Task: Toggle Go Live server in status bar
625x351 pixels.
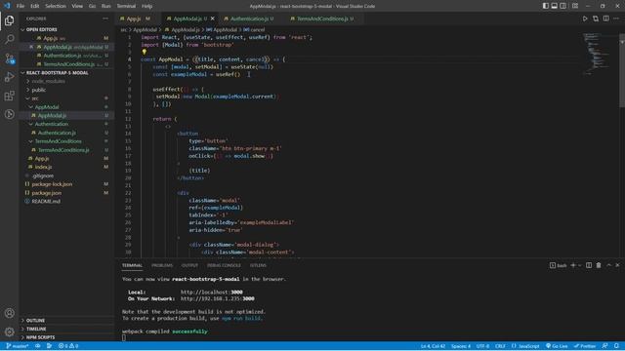Action: point(557,346)
